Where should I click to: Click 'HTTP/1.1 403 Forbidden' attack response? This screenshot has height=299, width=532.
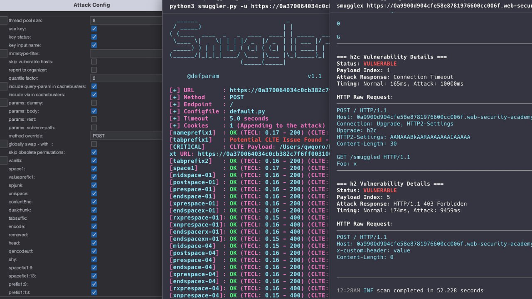430,203
